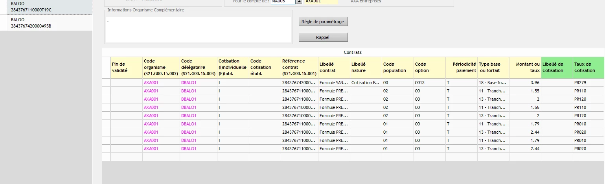
Task: Click the Code organisme column header
Action: pos(161,67)
